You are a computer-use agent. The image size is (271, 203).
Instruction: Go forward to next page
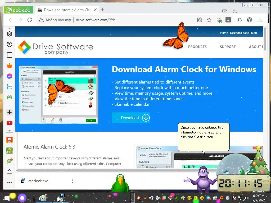[20, 20]
